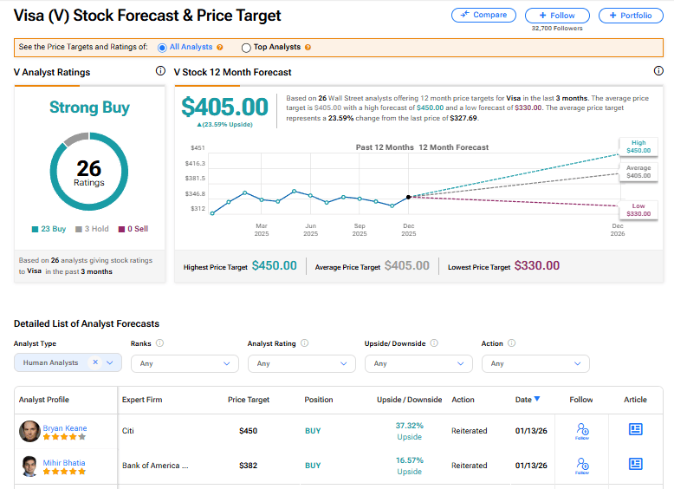Follow Visa stock with the Follow button

[557, 16]
